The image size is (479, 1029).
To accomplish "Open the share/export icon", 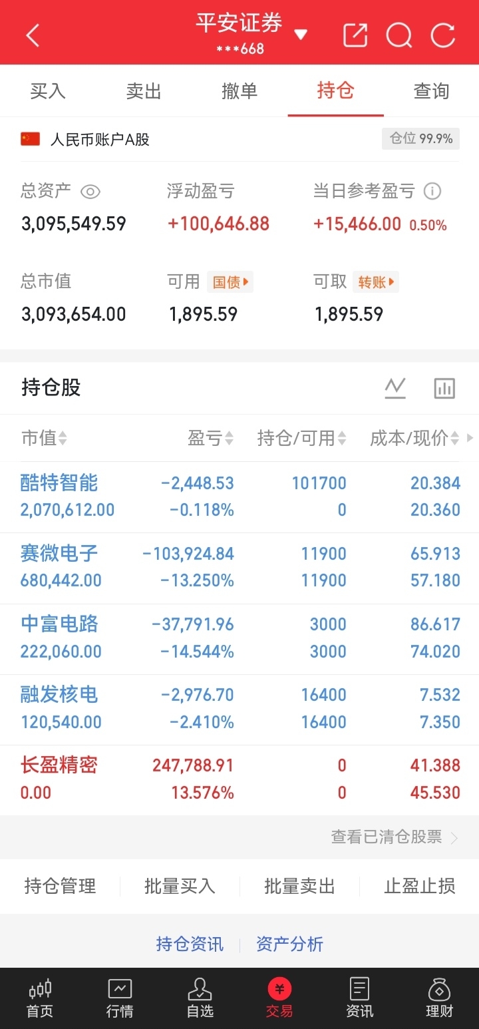I will point(355,35).
